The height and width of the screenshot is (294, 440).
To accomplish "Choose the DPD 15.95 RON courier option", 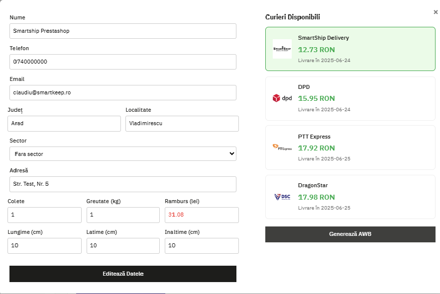I will 350,98.
